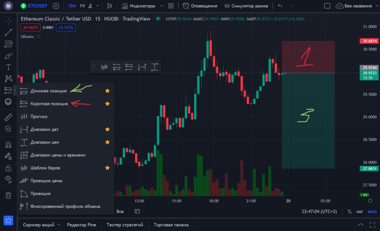This screenshot has width=380, height=231.
Task: Pick price range icon in floating toolbar
Action: [x=154, y=67]
